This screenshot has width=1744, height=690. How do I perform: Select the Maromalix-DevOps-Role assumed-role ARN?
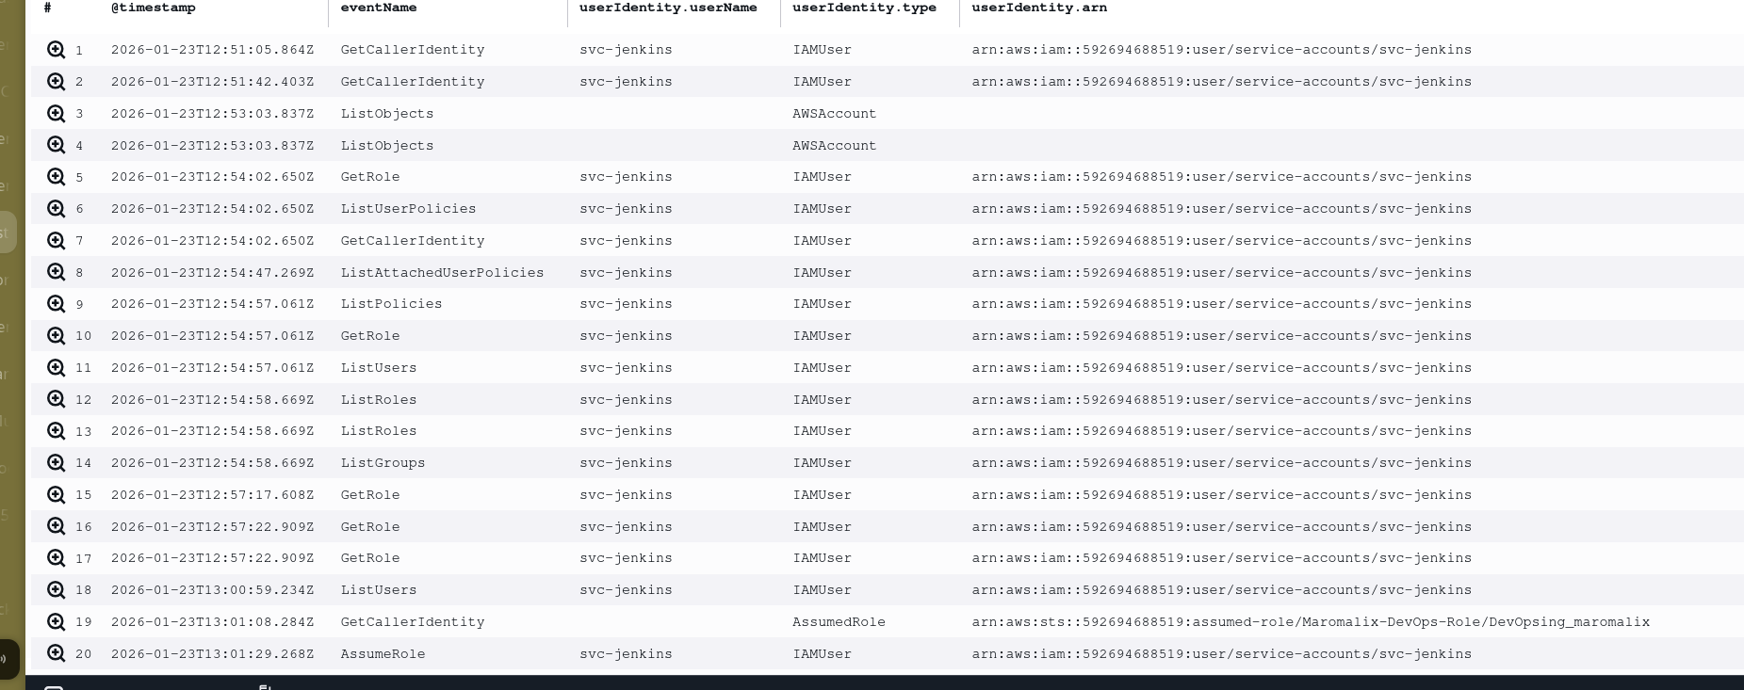coord(1310,622)
